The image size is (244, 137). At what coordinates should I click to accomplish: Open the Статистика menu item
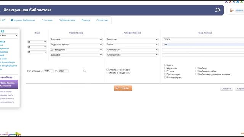click(103, 20)
